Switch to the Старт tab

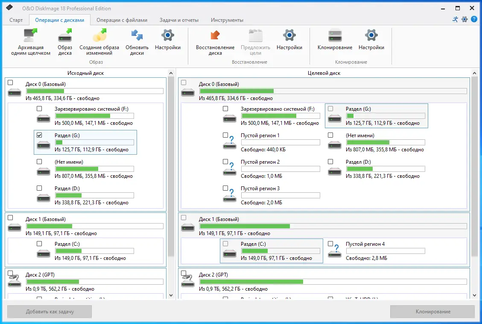16,20
